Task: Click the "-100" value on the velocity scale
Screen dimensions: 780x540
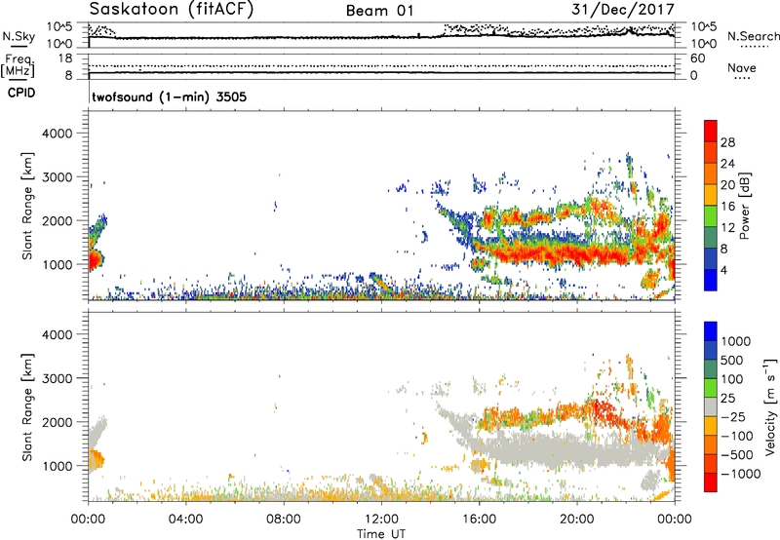Action: [x=737, y=436]
